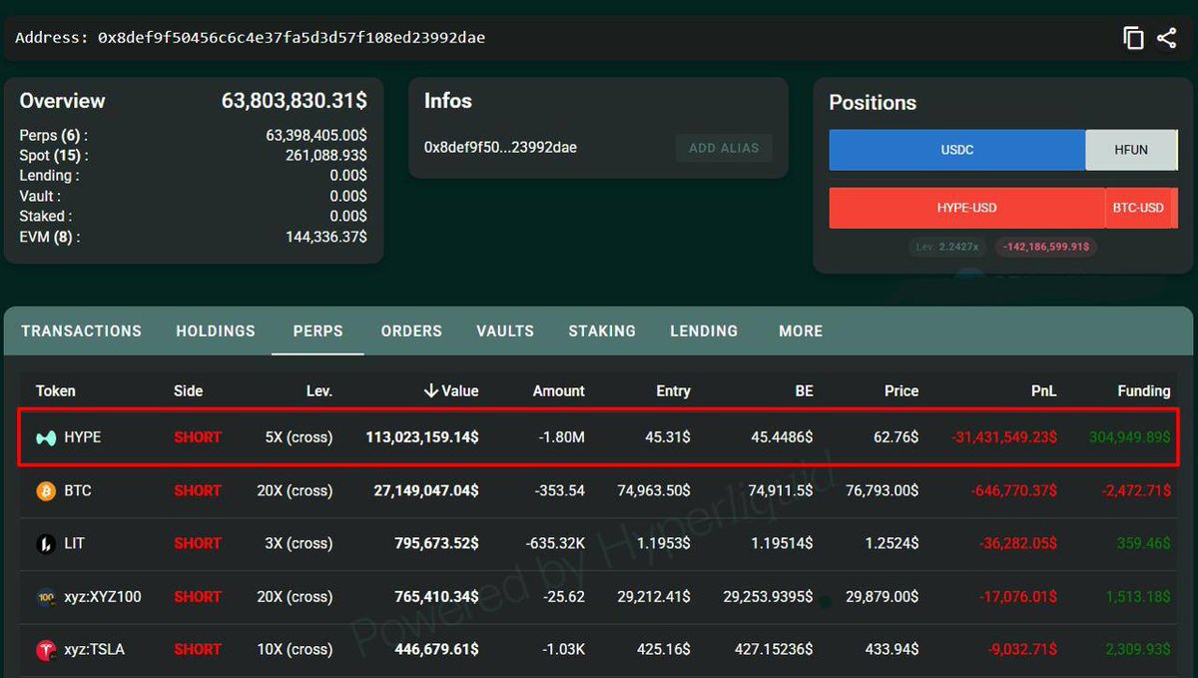Sort by the Funding column header
The width and height of the screenshot is (1198, 678).
(1143, 390)
